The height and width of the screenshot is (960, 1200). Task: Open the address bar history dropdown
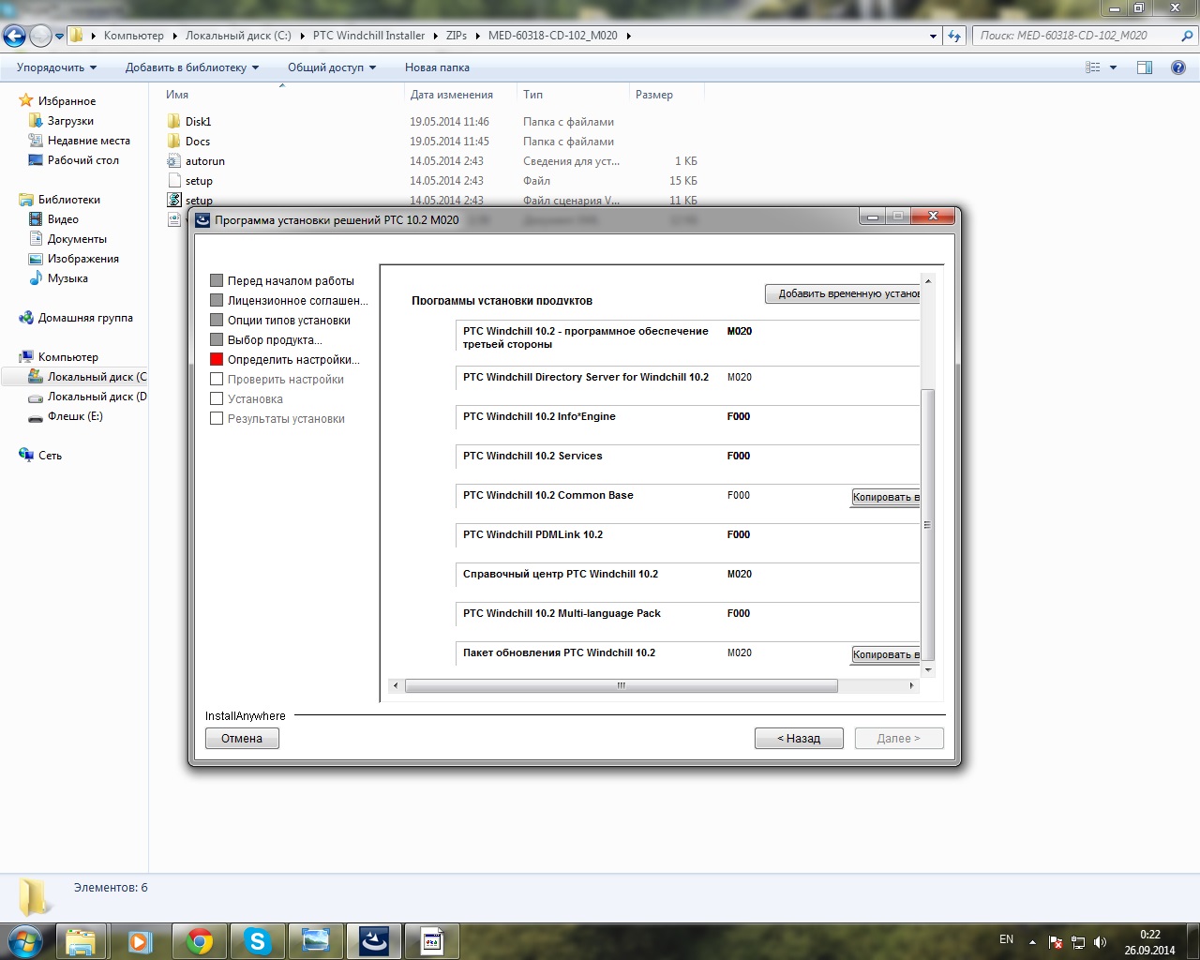pos(933,36)
